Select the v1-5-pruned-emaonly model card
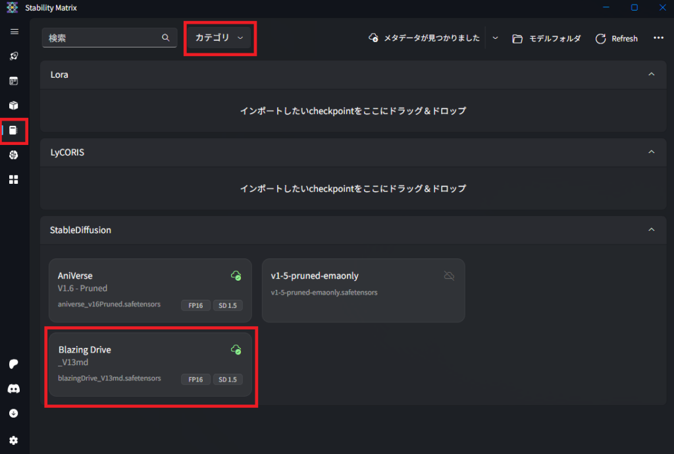The image size is (674, 454). 363,291
